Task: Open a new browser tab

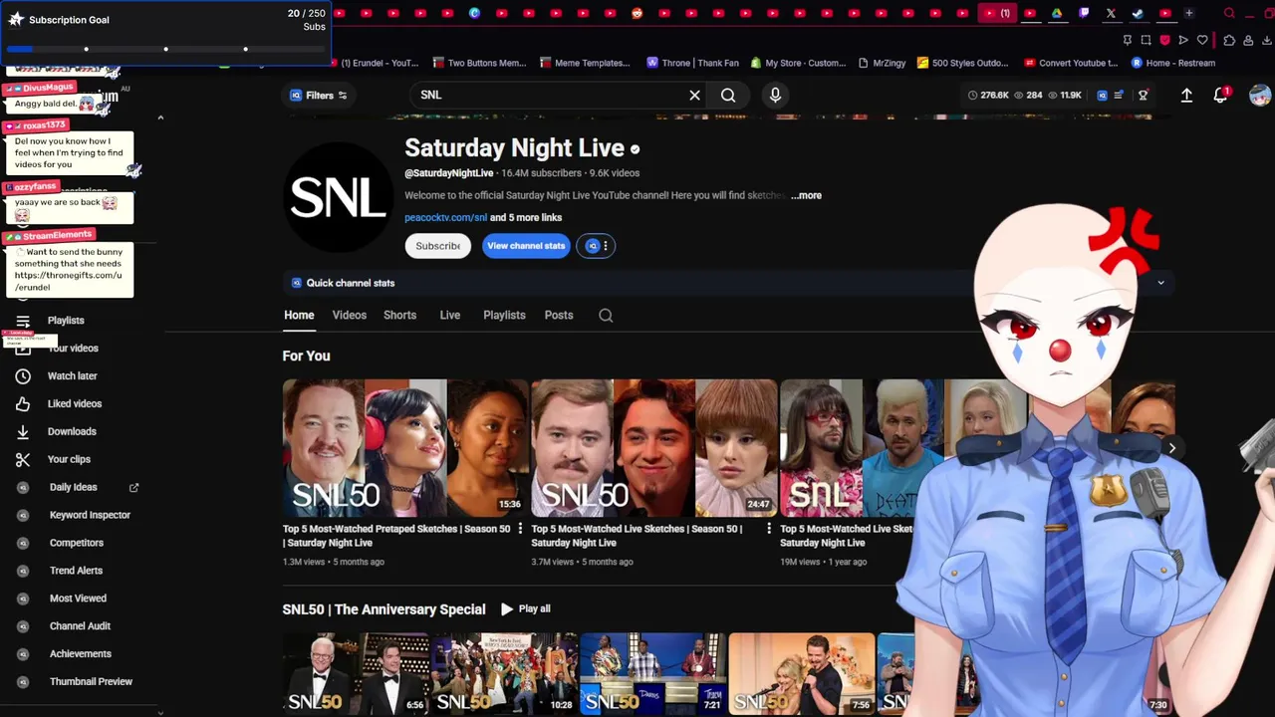Action: click(x=1188, y=13)
